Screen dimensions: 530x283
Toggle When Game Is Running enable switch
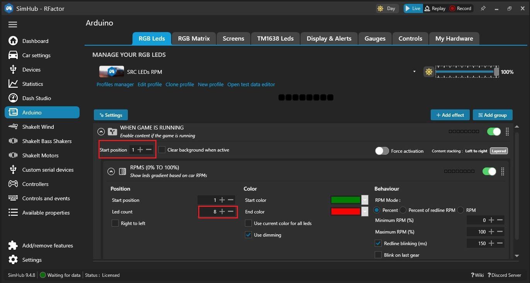tap(494, 131)
